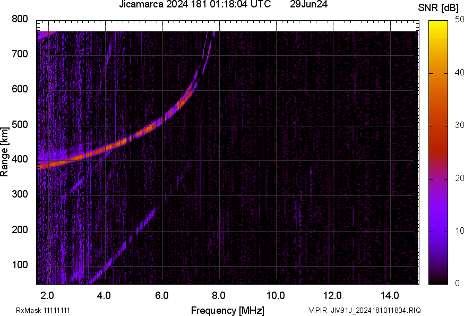Click the colorbar tick label "50"

[x=459, y=20]
